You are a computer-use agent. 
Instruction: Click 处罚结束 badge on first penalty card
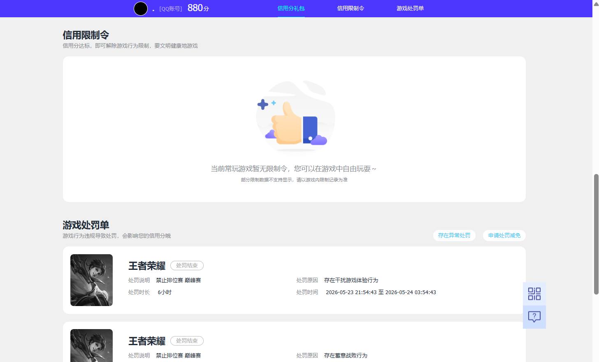coord(187,266)
